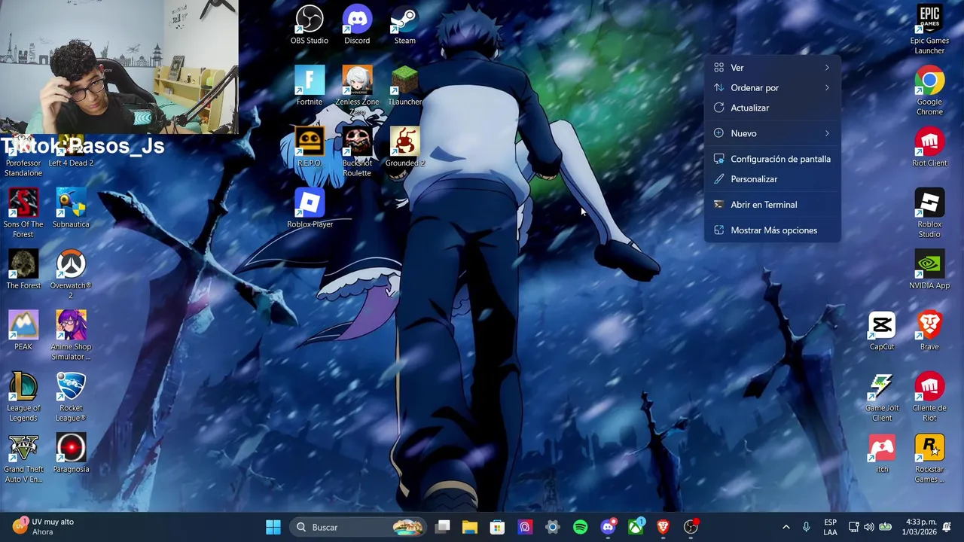This screenshot has height=542, width=964.
Task: Select the Game Jolt Client shortcut
Action: 882,397
